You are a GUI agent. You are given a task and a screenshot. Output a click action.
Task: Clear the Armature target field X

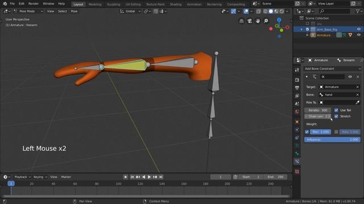pyautogui.click(x=358, y=87)
